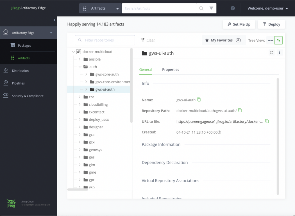295x216 pixels.
Task: Copy the Repository Path value
Action: pyautogui.click(x=240, y=110)
